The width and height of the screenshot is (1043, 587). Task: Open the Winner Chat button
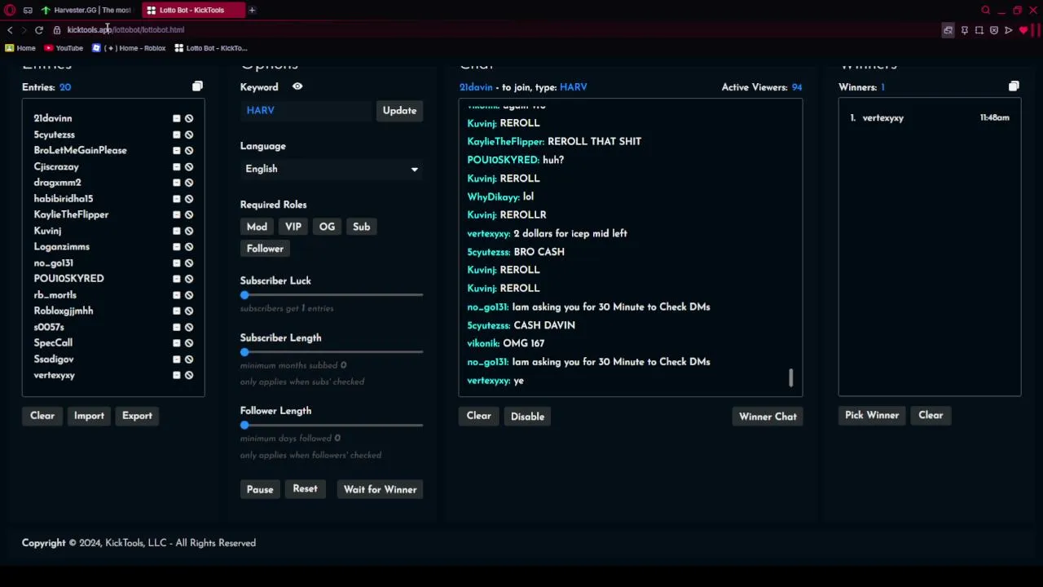coord(768,417)
